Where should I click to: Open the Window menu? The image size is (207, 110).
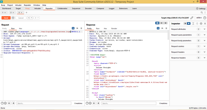[36, 5]
